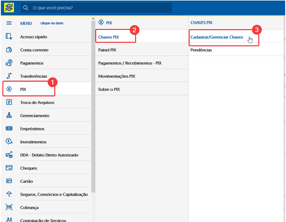Image resolution: width=286 pixels, height=222 pixels.
Task: Click the MENU label
Action: pos(26,23)
